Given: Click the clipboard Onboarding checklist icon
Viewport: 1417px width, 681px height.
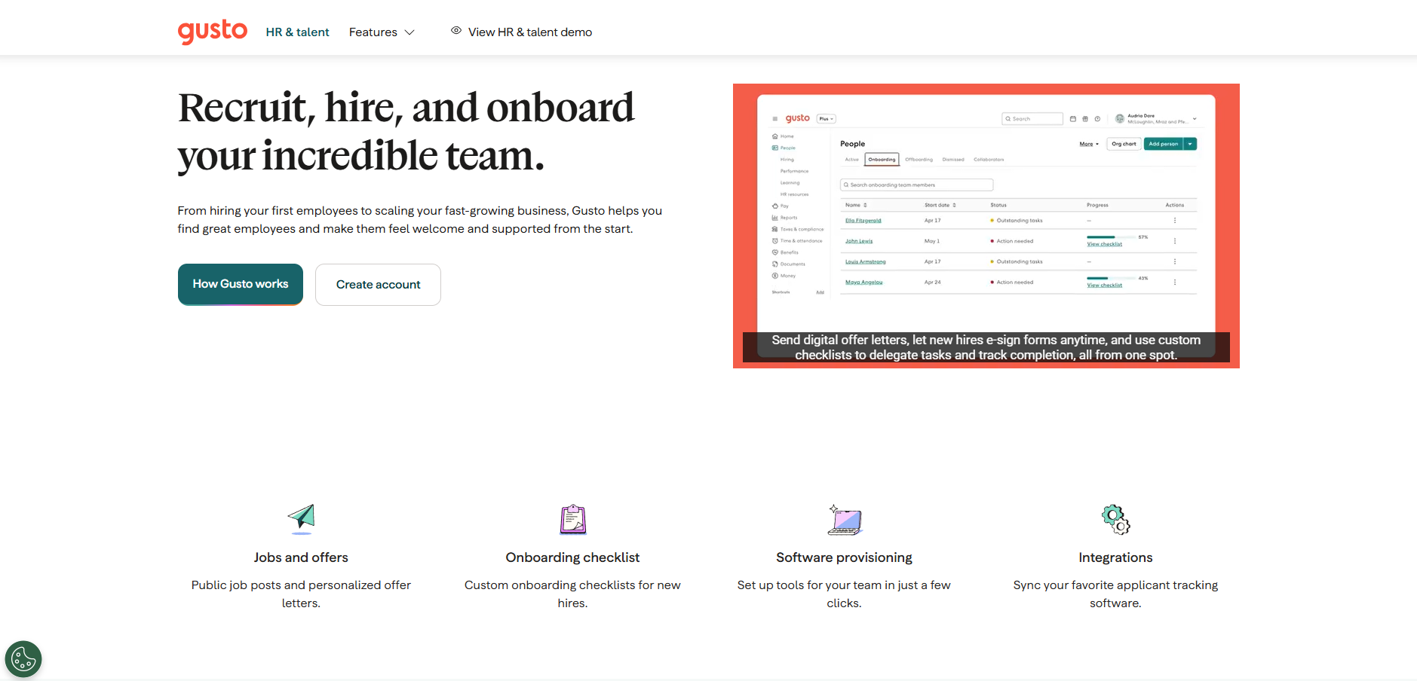Looking at the screenshot, I should 573,519.
